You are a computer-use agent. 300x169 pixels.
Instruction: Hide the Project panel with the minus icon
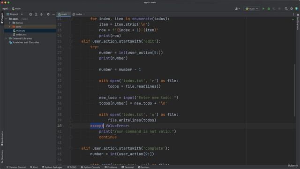(x=53, y=14)
